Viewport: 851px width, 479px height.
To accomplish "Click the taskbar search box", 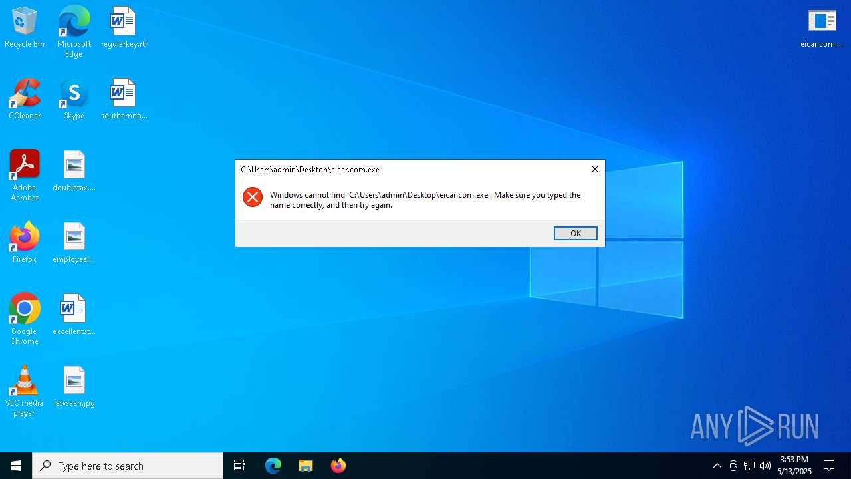I will coord(128,466).
